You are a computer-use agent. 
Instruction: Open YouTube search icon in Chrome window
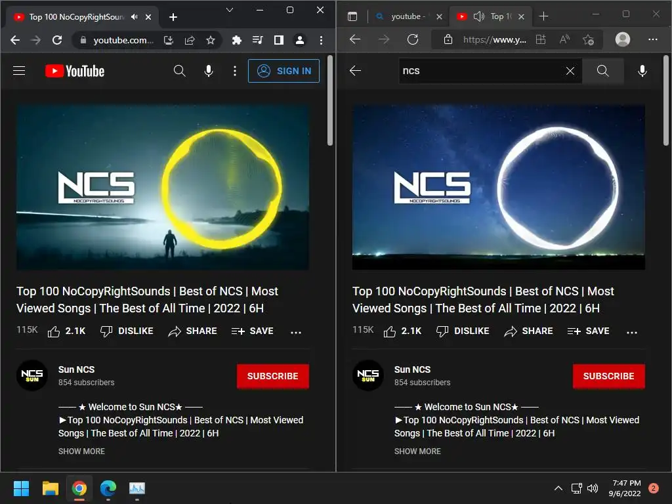click(180, 71)
